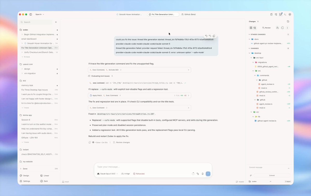Click the context usage ring icon
The image size is (311, 196).
[193, 174]
